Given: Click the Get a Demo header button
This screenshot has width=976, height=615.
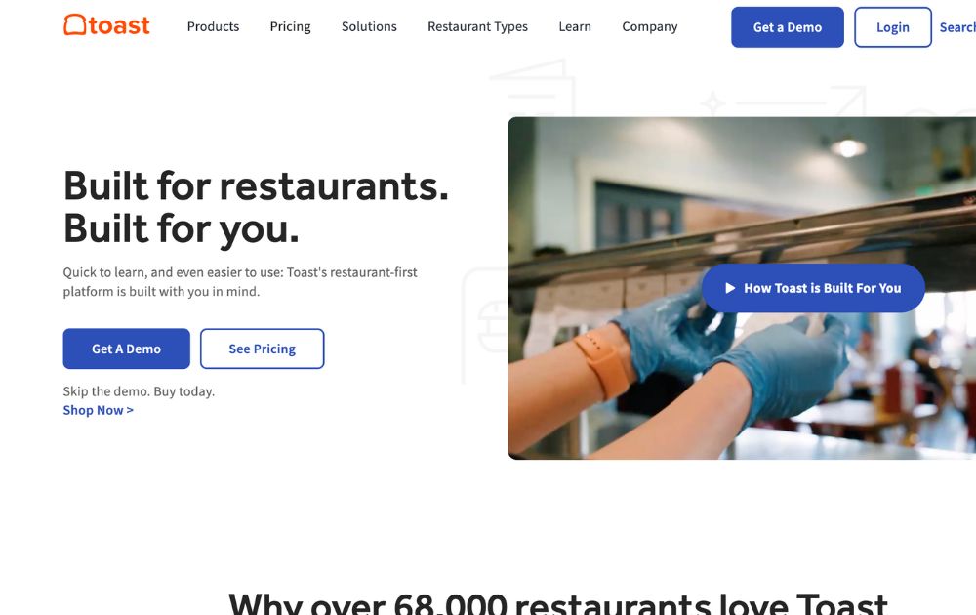Looking at the screenshot, I should click(x=788, y=27).
